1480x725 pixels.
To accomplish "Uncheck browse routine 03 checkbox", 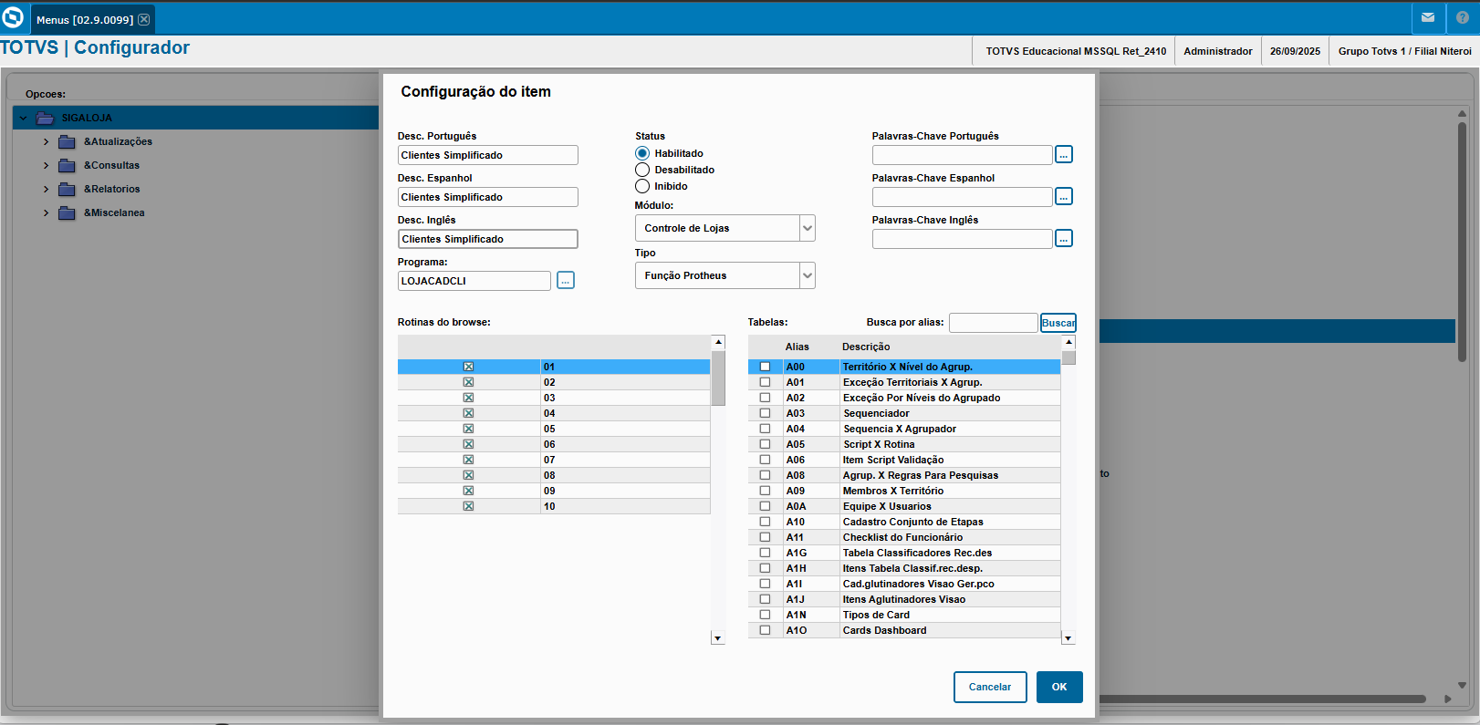I will pos(468,399).
